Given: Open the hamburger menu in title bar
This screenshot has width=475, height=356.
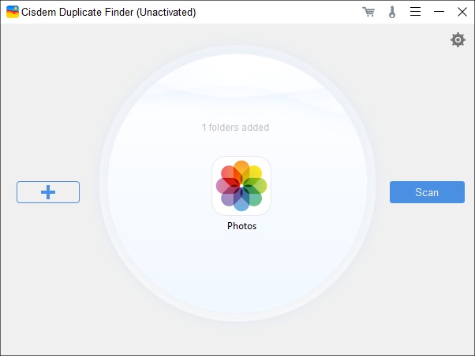Looking at the screenshot, I should click(415, 12).
